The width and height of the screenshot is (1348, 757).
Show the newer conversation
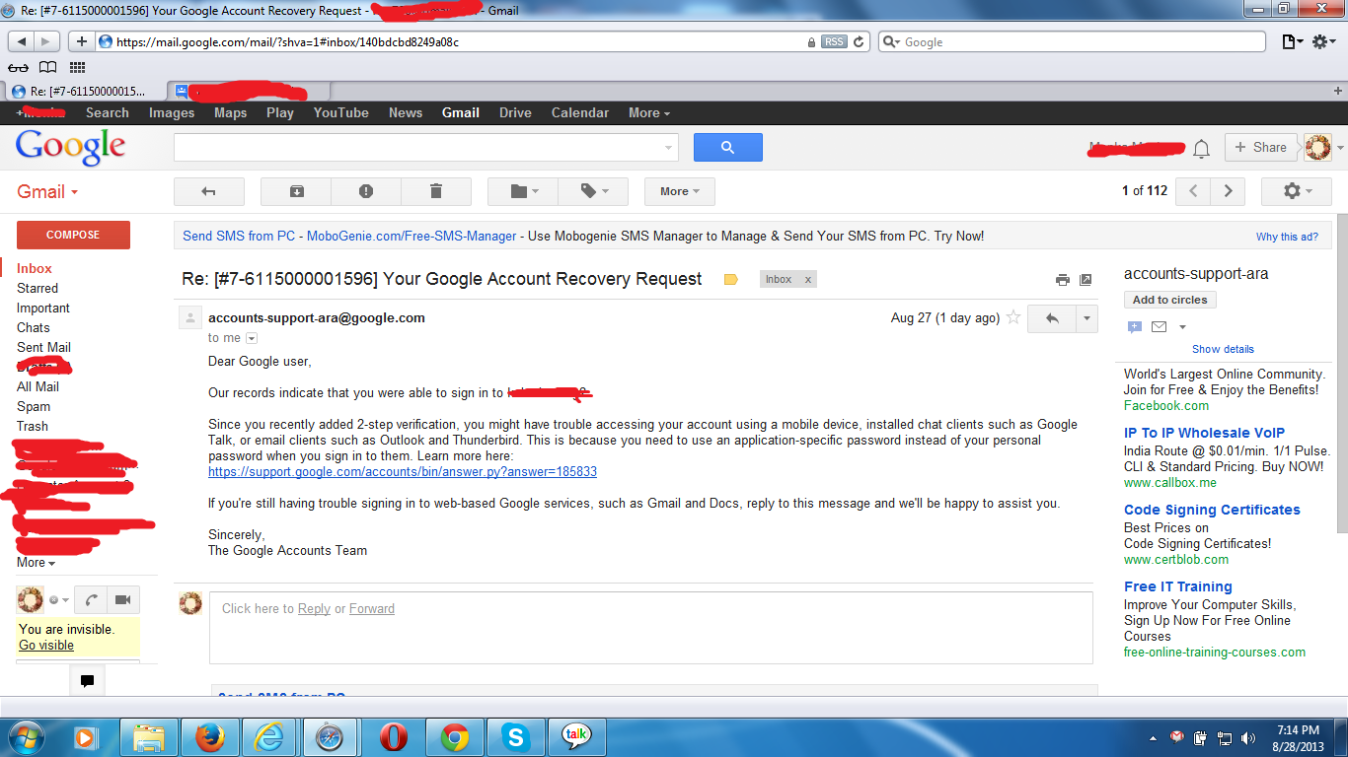coord(1193,191)
